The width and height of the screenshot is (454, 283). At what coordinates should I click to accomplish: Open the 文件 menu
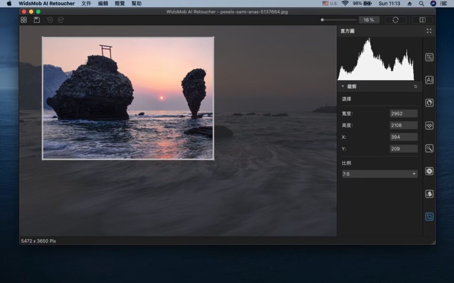coord(86,4)
